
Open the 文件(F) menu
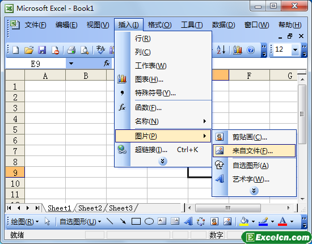click(x=35, y=25)
